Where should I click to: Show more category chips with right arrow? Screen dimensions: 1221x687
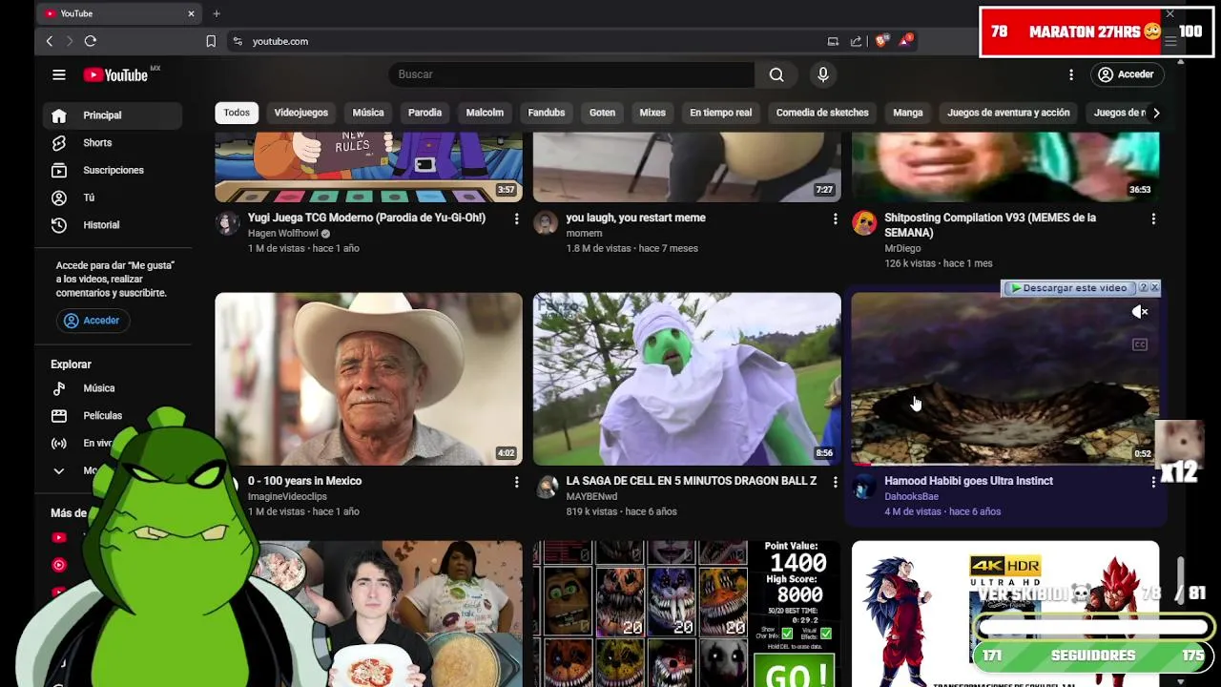pyautogui.click(x=1156, y=113)
